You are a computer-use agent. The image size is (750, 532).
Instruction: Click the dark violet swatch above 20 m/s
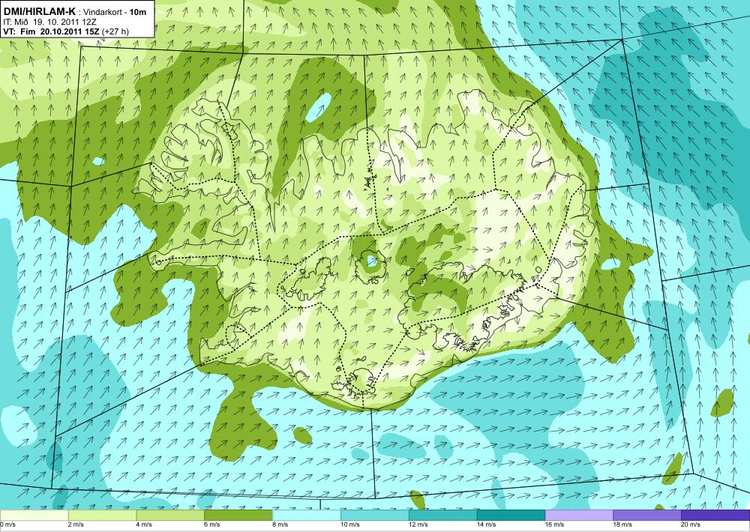click(715, 516)
